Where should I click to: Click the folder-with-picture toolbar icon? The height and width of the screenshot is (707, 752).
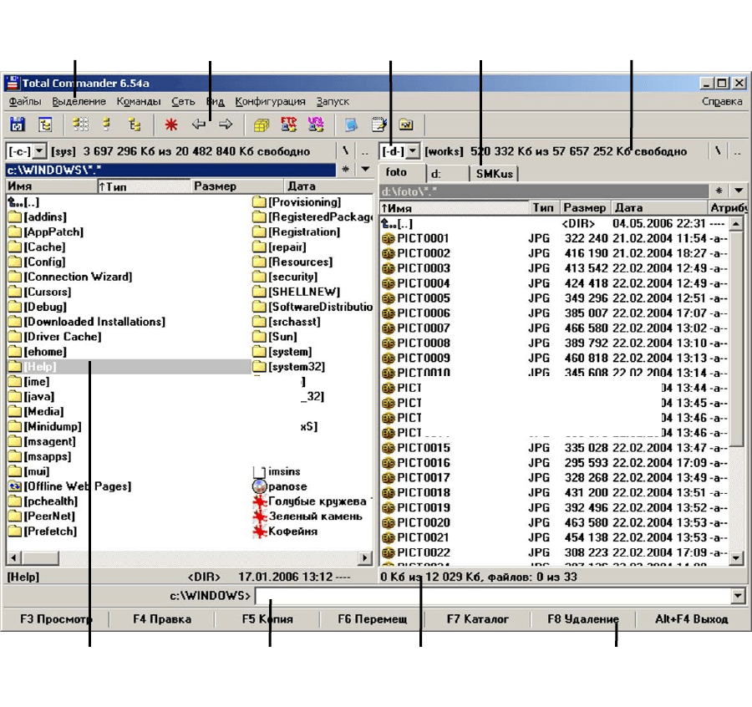tap(406, 125)
